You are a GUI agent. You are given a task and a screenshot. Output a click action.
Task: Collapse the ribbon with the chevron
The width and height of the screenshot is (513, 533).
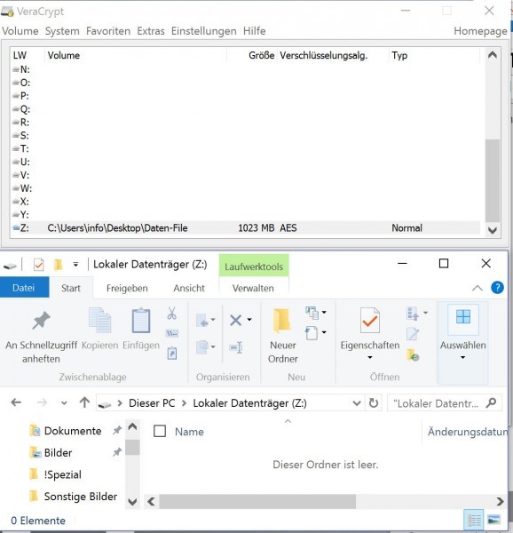point(477,288)
